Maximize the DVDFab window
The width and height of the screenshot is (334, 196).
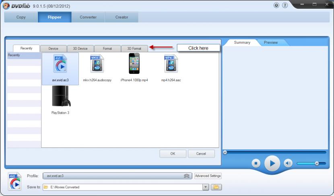314,4
